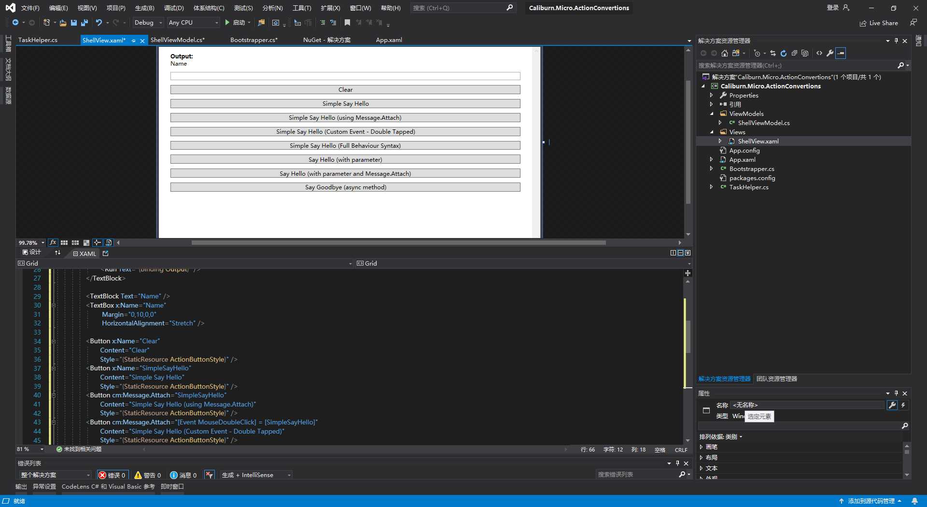The width and height of the screenshot is (927, 507).
Task: Expand the Properties node in the tree
Action: (711, 95)
